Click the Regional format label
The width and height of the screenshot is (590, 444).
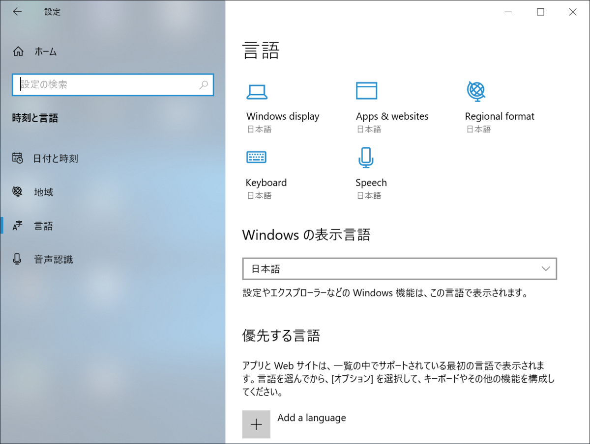(500, 116)
